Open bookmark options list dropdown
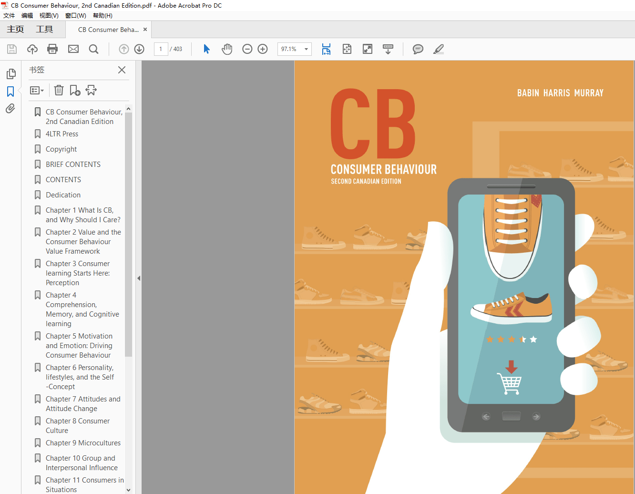The height and width of the screenshot is (494, 635). point(37,90)
